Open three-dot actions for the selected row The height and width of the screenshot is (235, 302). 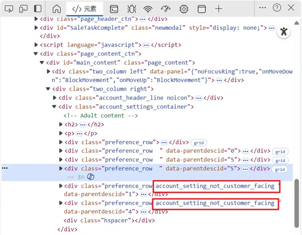[5, 168]
